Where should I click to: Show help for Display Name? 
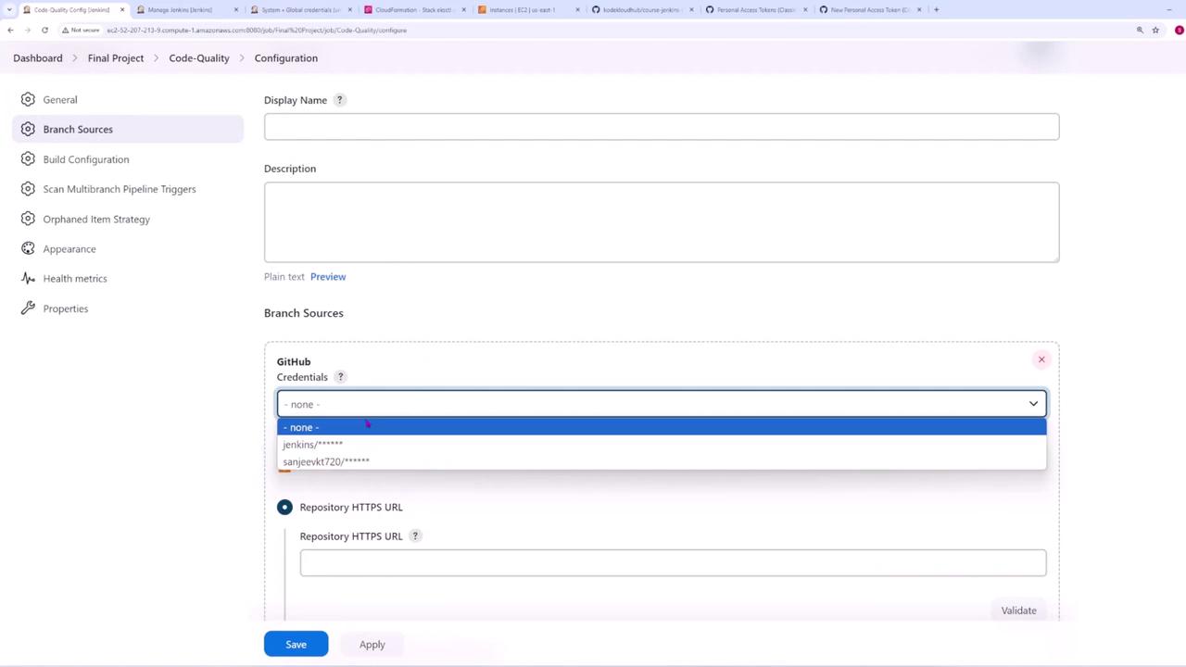point(339,100)
